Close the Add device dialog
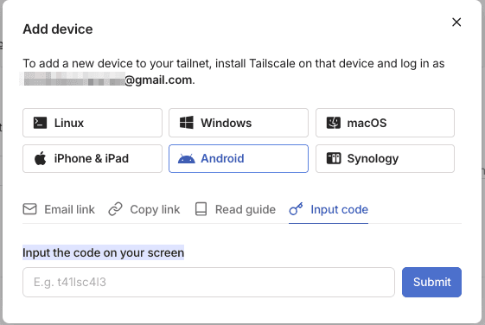485x325 pixels. [x=456, y=22]
